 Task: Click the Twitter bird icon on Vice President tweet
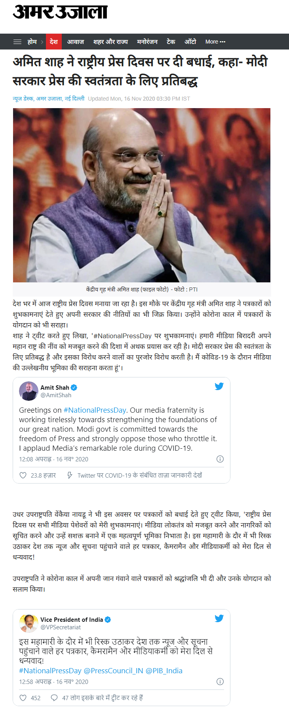(x=219, y=619)
